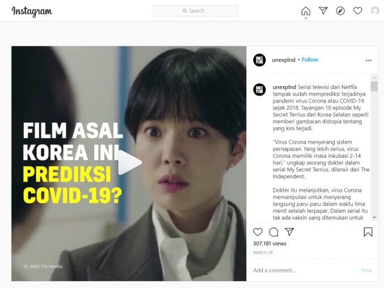Open activity heart icon in top navigation
384x288 pixels.
click(357, 11)
